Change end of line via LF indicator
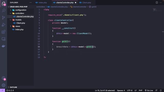Viewport: 164px width, 92px height. coord(136,90)
